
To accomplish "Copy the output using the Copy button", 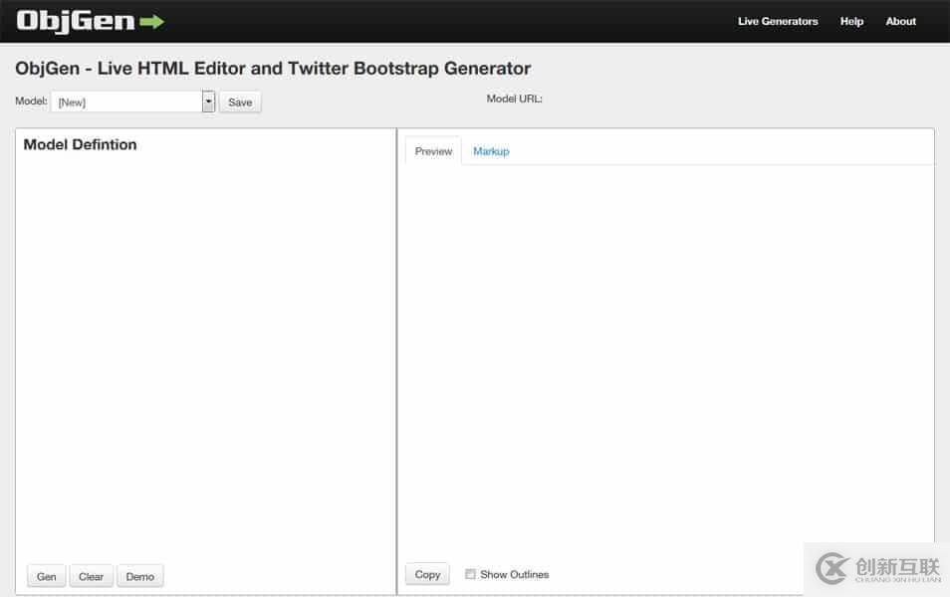I will 427,574.
